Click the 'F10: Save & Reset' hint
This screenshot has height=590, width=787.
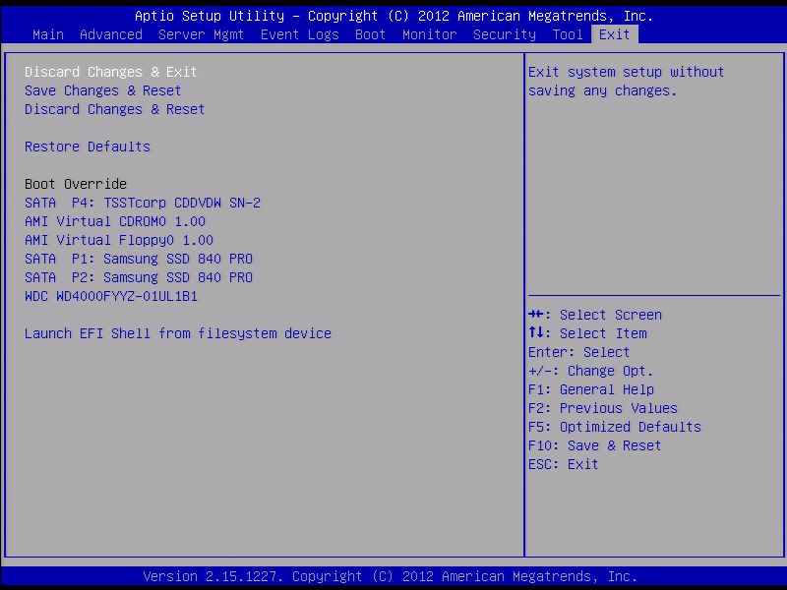coord(595,445)
